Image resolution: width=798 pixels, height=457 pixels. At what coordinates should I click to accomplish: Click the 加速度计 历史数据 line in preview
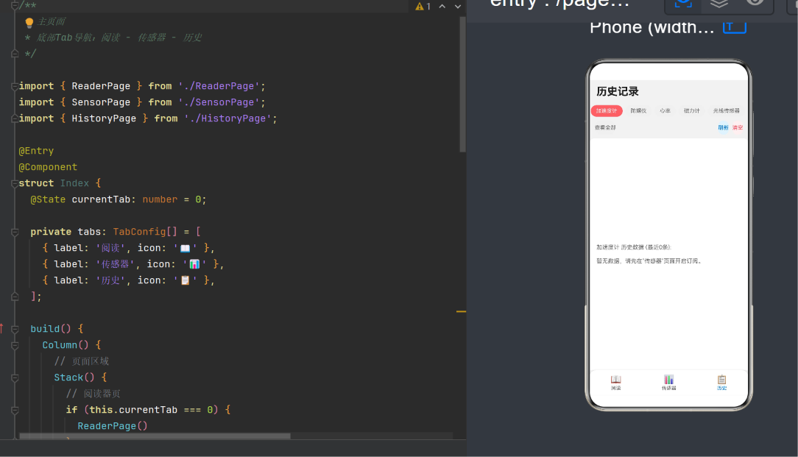click(634, 247)
